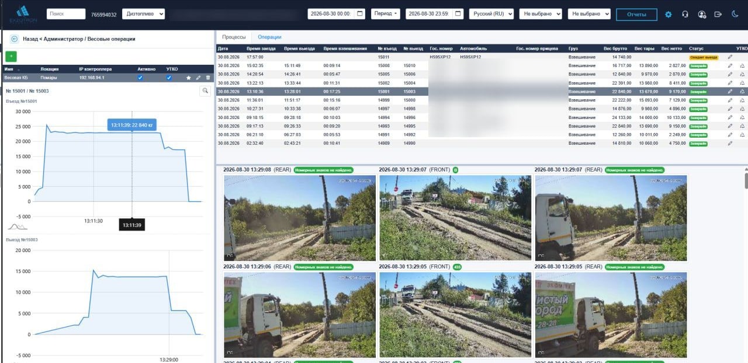Image resolution: width=748 pixels, height=363 pixels.
Task: Click the back arrow next to Назад
Action: (x=14, y=39)
